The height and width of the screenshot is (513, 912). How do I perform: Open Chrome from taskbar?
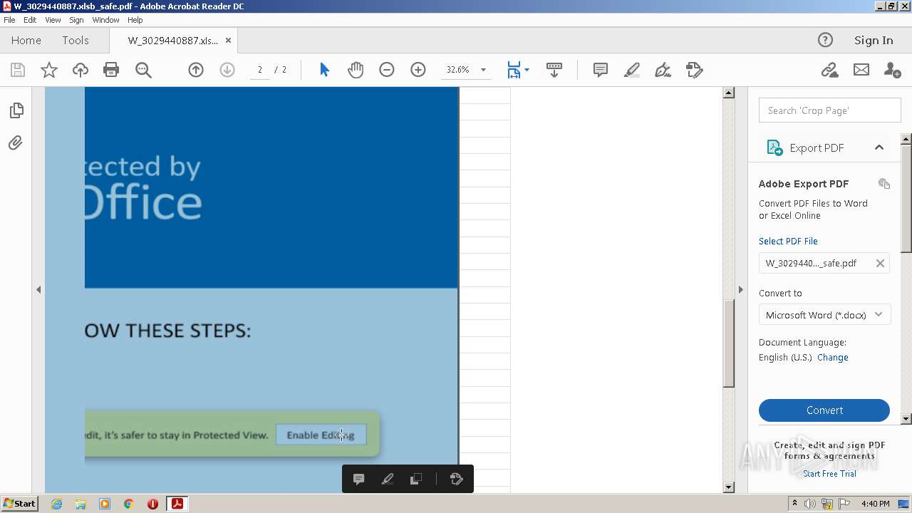128,504
